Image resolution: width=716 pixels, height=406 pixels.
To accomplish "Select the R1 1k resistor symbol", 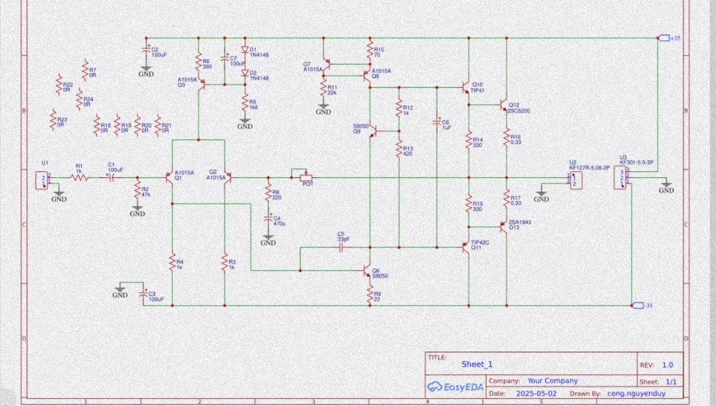I will tap(80, 178).
